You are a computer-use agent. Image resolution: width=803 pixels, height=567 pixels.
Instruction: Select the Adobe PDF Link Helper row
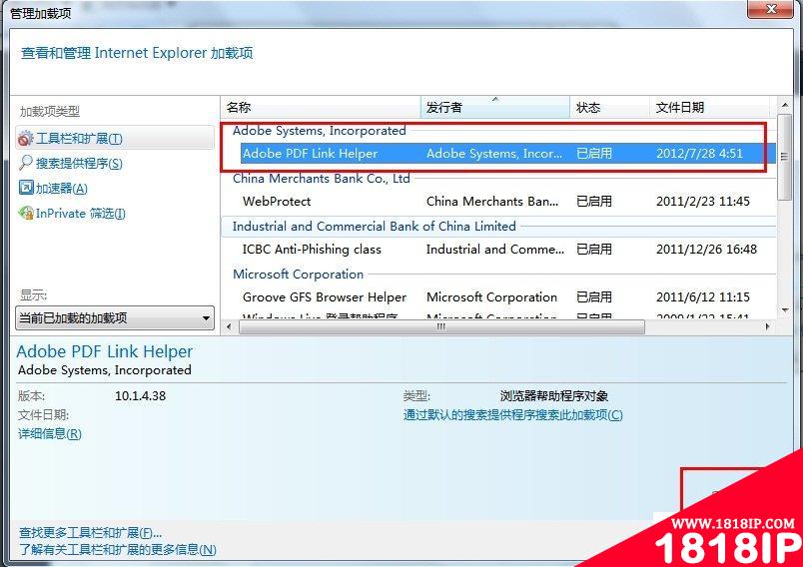[x=508, y=154]
